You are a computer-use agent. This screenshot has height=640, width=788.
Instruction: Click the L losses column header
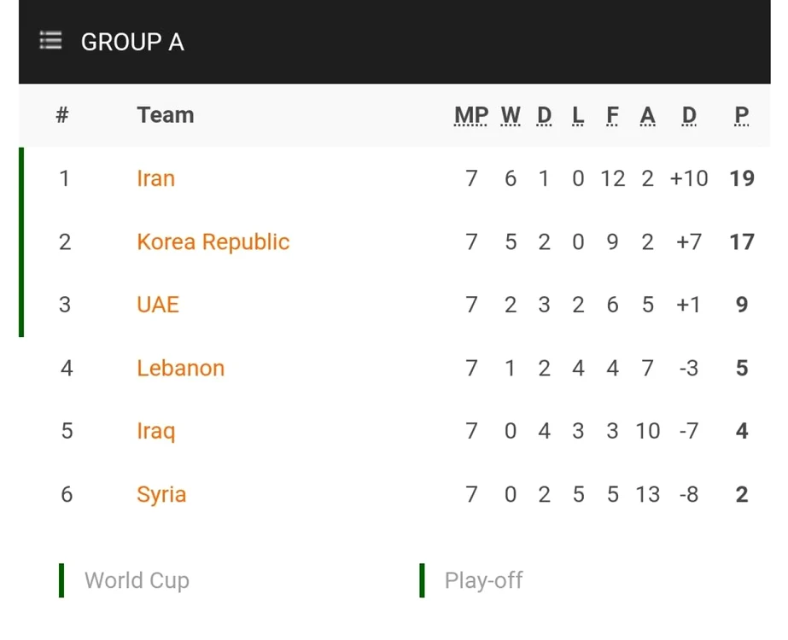pos(578,115)
